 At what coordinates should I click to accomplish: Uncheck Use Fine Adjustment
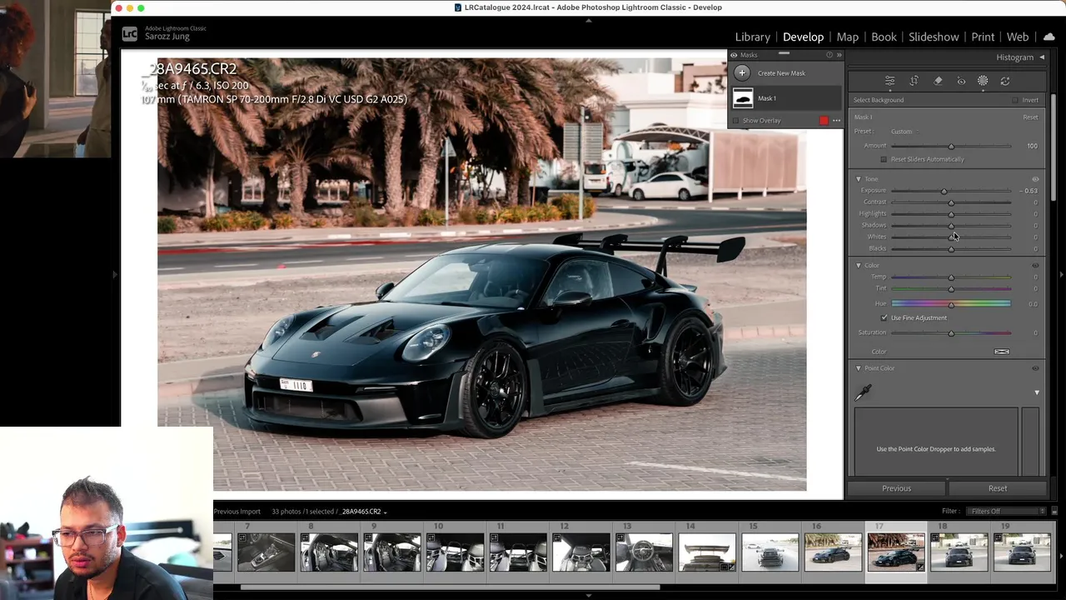884,317
